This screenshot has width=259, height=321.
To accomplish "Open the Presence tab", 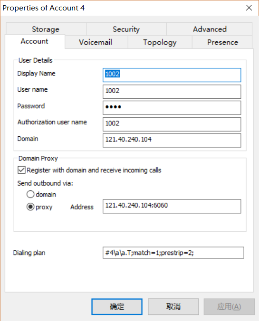I will (x=222, y=42).
